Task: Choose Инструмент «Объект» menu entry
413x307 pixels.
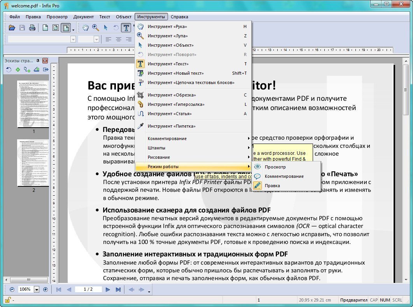Action: (x=193, y=45)
